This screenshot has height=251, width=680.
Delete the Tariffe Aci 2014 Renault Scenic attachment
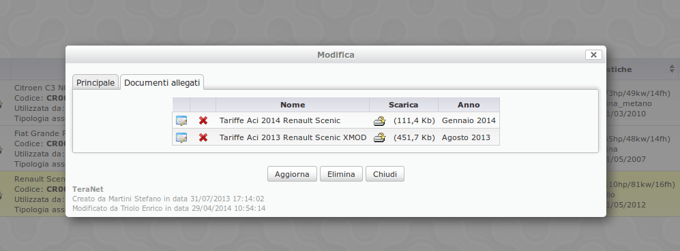point(203,121)
